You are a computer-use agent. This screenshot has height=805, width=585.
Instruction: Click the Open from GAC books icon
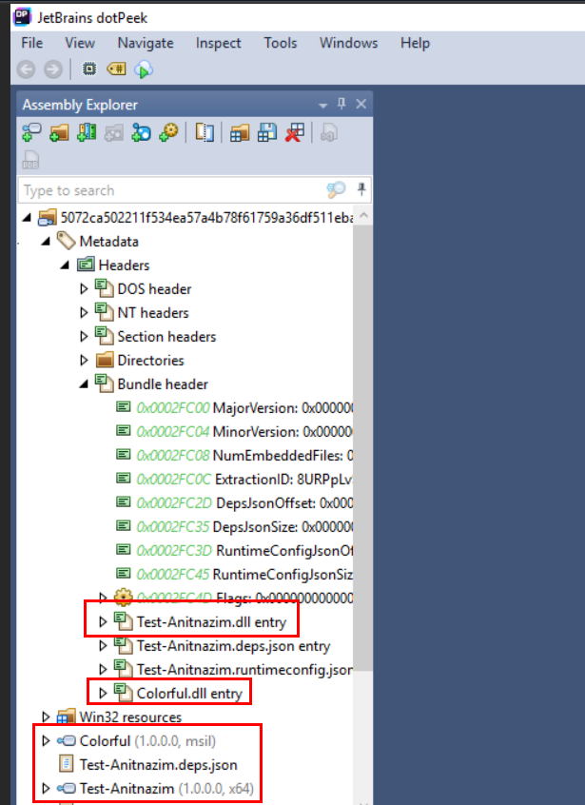(x=87, y=132)
